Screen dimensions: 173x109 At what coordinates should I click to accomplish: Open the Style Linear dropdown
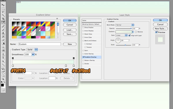pos(121,35)
